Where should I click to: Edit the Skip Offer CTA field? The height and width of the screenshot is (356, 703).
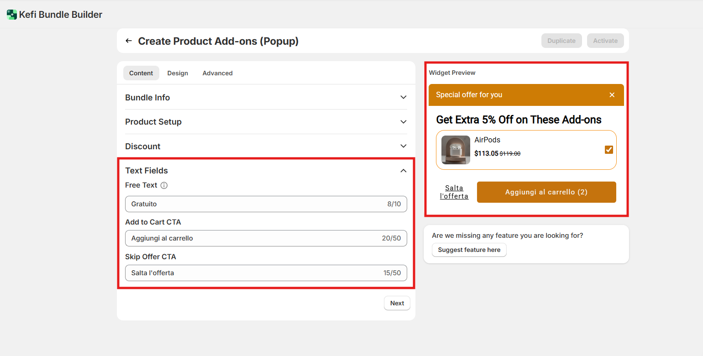[x=256, y=273]
